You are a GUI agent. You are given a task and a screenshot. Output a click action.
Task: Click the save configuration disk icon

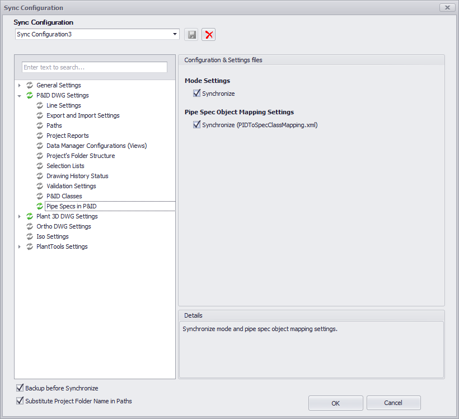(191, 35)
